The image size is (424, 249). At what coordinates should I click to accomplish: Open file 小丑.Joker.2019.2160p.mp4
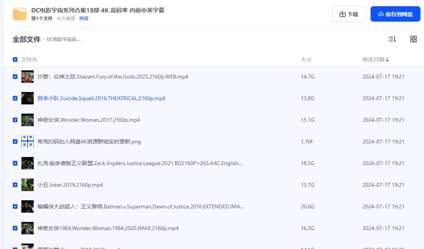click(70, 185)
